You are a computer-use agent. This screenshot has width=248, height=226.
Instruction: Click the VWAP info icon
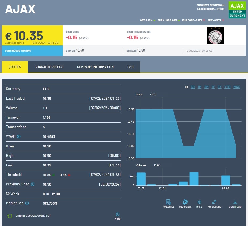[x=19, y=136]
